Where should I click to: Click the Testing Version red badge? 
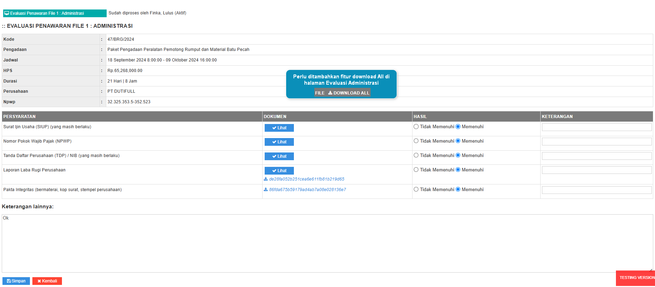coord(636,278)
